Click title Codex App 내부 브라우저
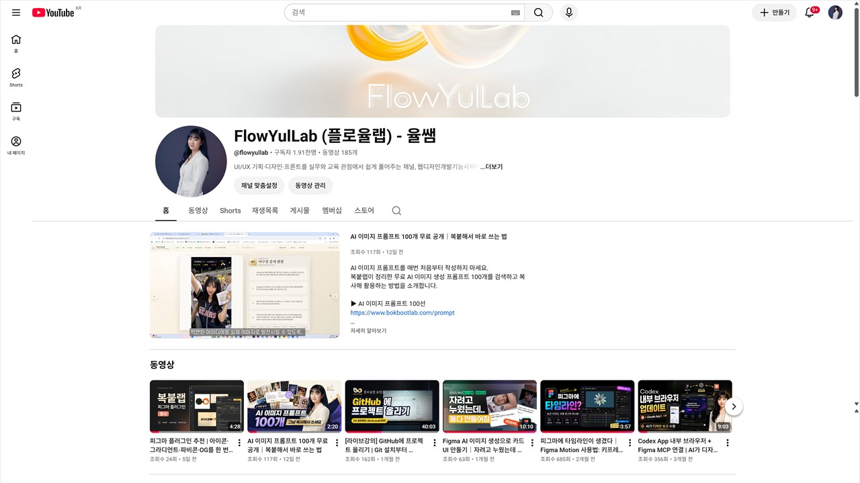 (679, 445)
